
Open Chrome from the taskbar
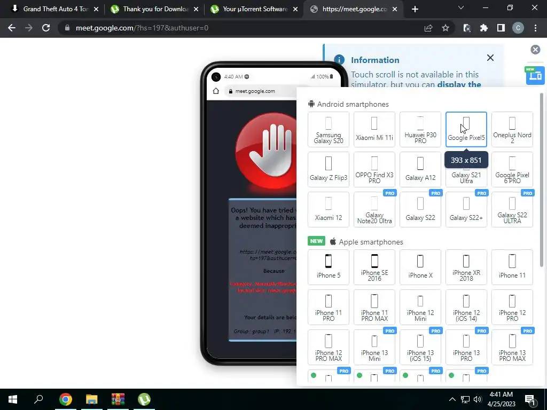pos(65,399)
